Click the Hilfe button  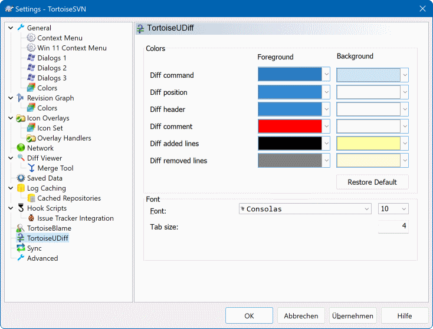(x=405, y=315)
